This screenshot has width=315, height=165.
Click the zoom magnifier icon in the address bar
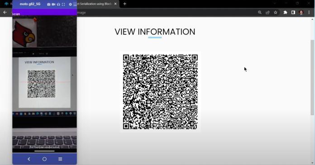click(260, 13)
